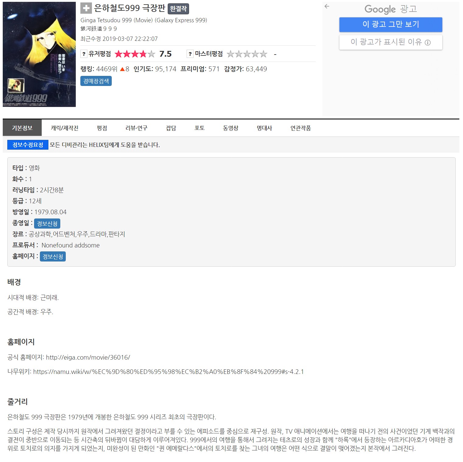
Task: Click 정보신청 button next to 홈페이지
Action: coord(53,257)
